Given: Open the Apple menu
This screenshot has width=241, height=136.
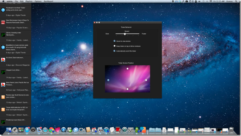Looking at the screenshot, I should pos(3,1).
